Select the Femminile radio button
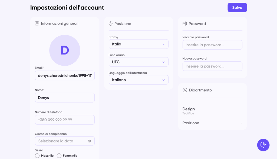Image resolution: width=277 pixels, height=159 pixels. (59, 156)
